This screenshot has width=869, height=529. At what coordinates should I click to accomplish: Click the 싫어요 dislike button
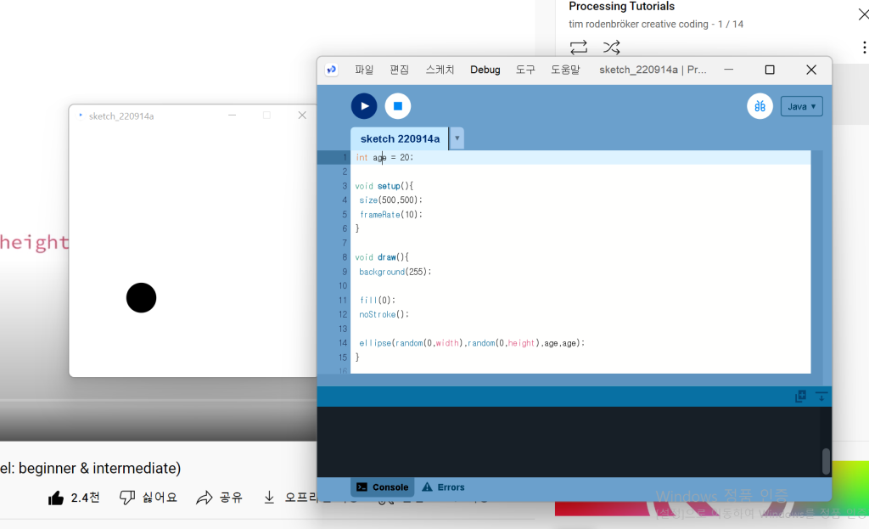pyautogui.click(x=148, y=498)
